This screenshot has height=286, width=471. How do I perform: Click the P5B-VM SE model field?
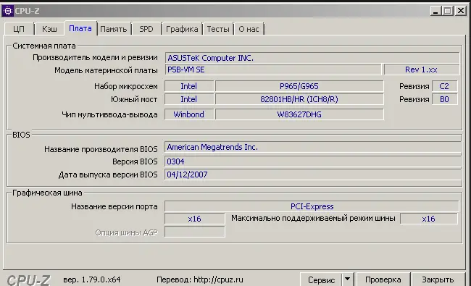tap(273, 70)
